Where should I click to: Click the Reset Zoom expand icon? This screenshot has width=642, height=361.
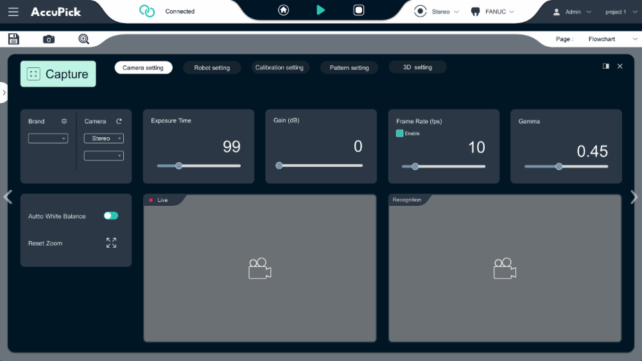pyautogui.click(x=111, y=243)
